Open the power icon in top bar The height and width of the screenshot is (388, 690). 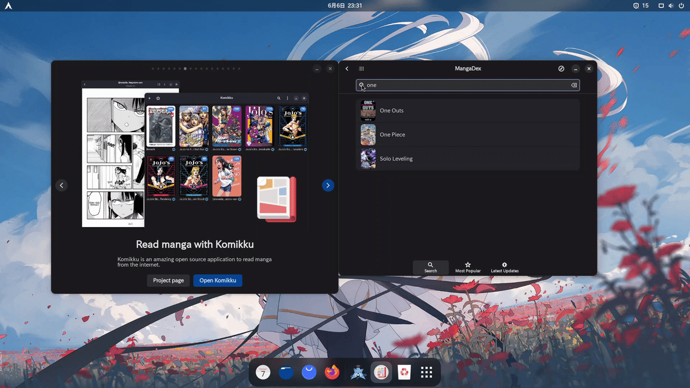(681, 5)
